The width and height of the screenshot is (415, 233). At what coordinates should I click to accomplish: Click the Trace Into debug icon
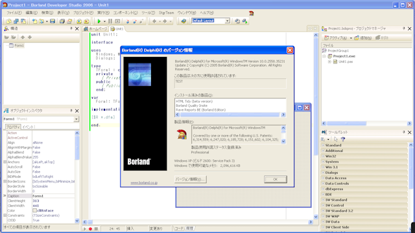tap(127, 21)
